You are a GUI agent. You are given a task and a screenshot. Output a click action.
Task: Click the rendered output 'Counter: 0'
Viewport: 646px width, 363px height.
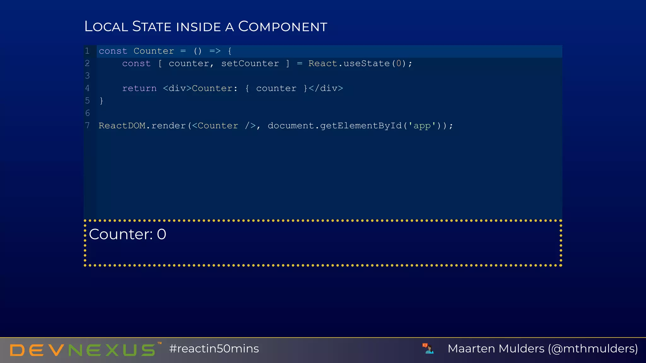click(127, 234)
